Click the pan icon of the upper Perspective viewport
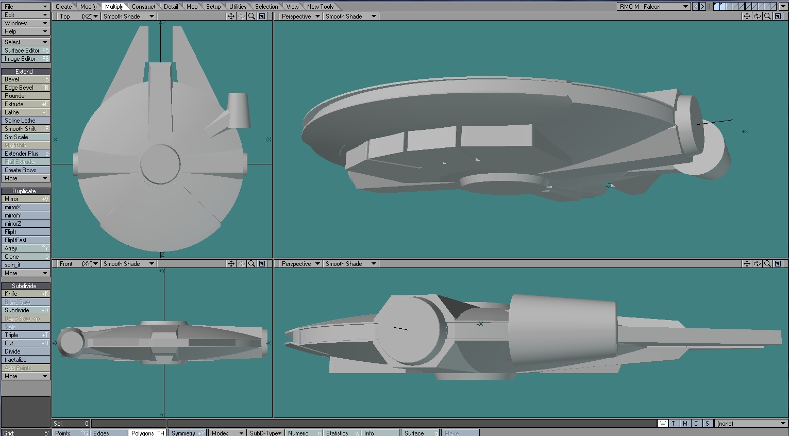Image resolution: width=789 pixels, height=436 pixels. [x=747, y=16]
